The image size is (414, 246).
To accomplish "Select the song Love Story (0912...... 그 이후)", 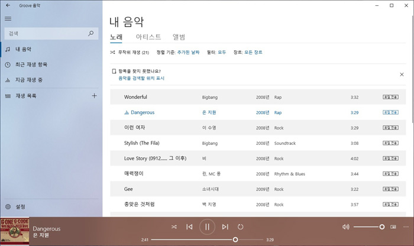I will coord(155,158).
